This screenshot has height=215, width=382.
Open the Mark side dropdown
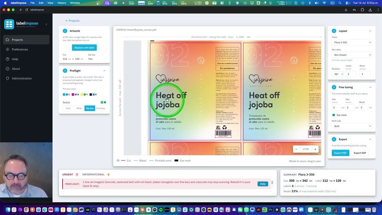point(352,126)
